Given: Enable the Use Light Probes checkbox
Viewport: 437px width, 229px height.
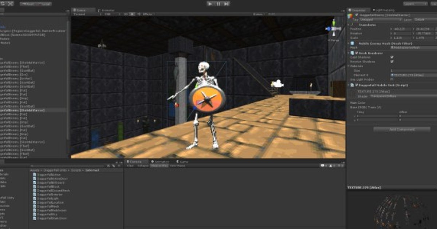Looking at the screenshot, I should [x=392, y=79].
